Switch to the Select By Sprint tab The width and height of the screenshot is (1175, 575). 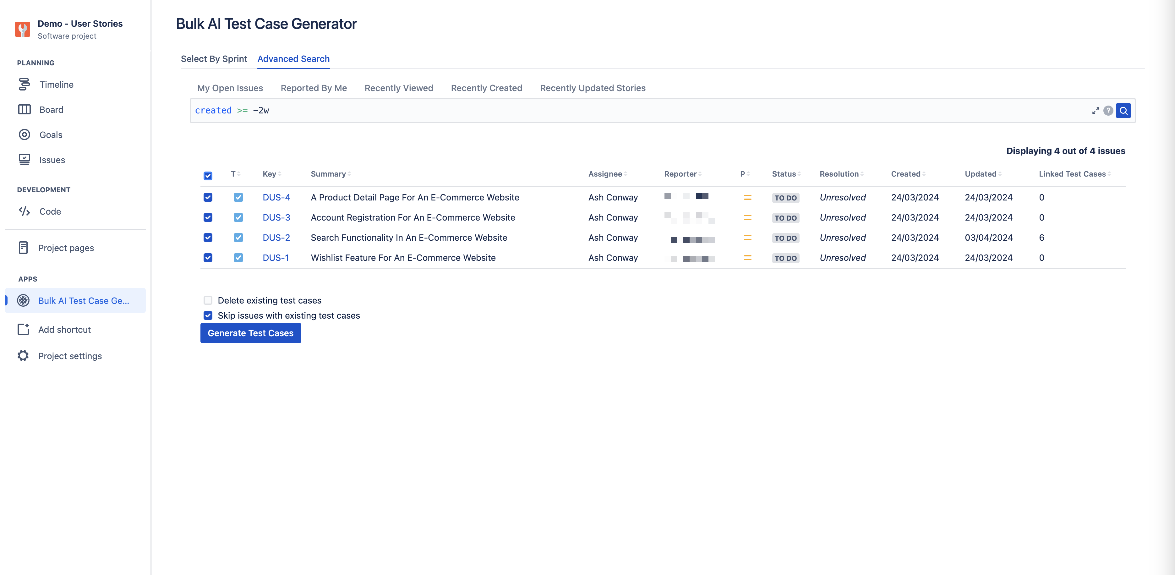point(214,59)
